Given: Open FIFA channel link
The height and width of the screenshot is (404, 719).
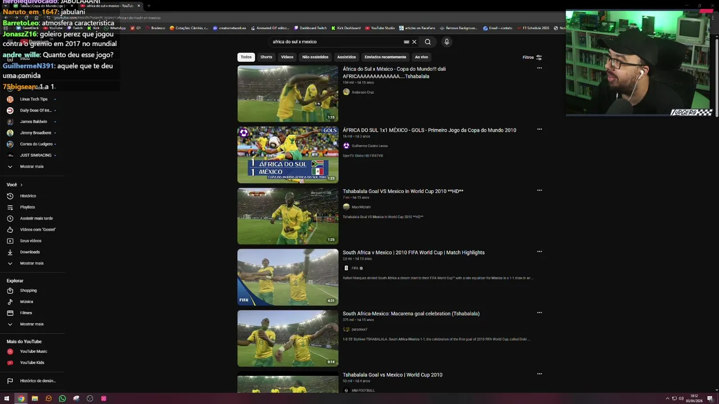Looking at the screenshot, I should [x=355, y=268].
